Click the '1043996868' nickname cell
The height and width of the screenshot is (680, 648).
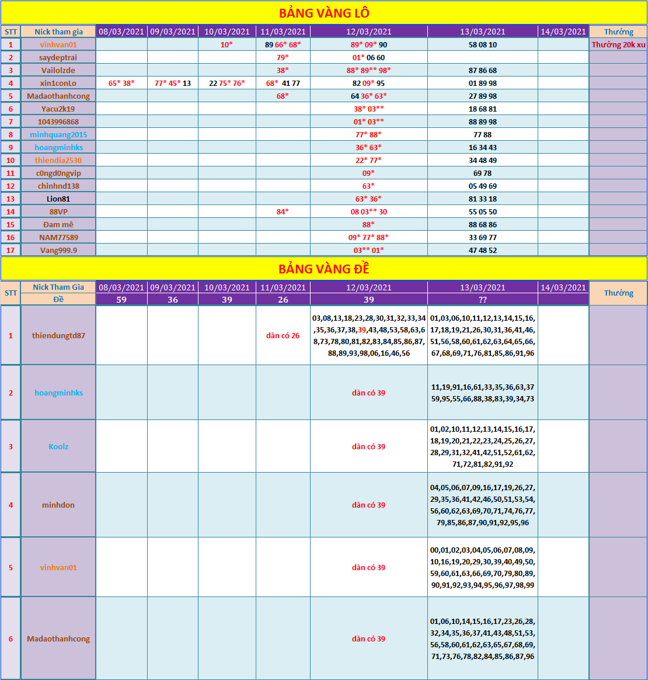pyautogui.click(x=58, y=122)
